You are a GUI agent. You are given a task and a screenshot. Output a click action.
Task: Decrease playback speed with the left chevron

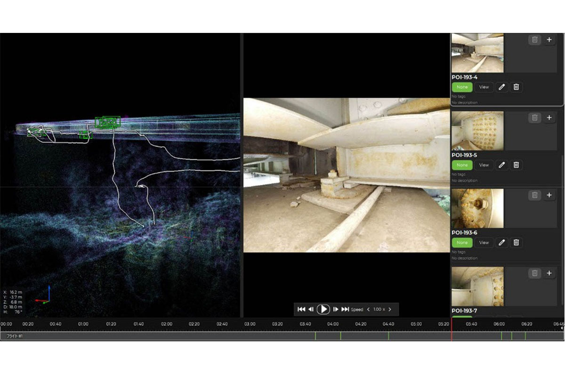click(368, 309)
